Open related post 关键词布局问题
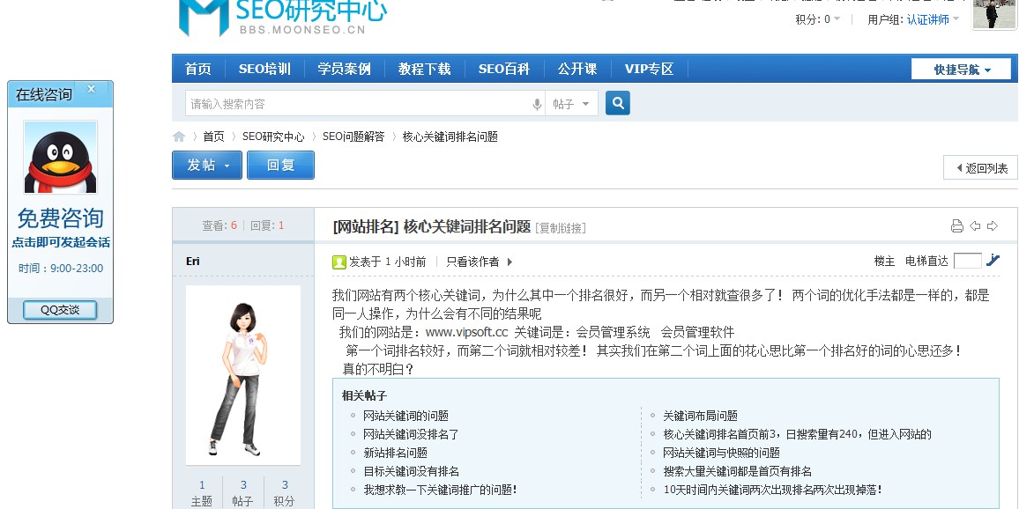 click(700, 416)
